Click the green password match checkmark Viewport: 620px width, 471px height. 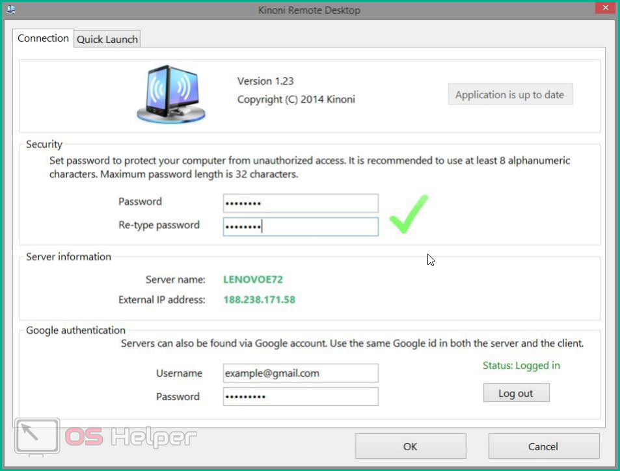[x=408, y=214]
